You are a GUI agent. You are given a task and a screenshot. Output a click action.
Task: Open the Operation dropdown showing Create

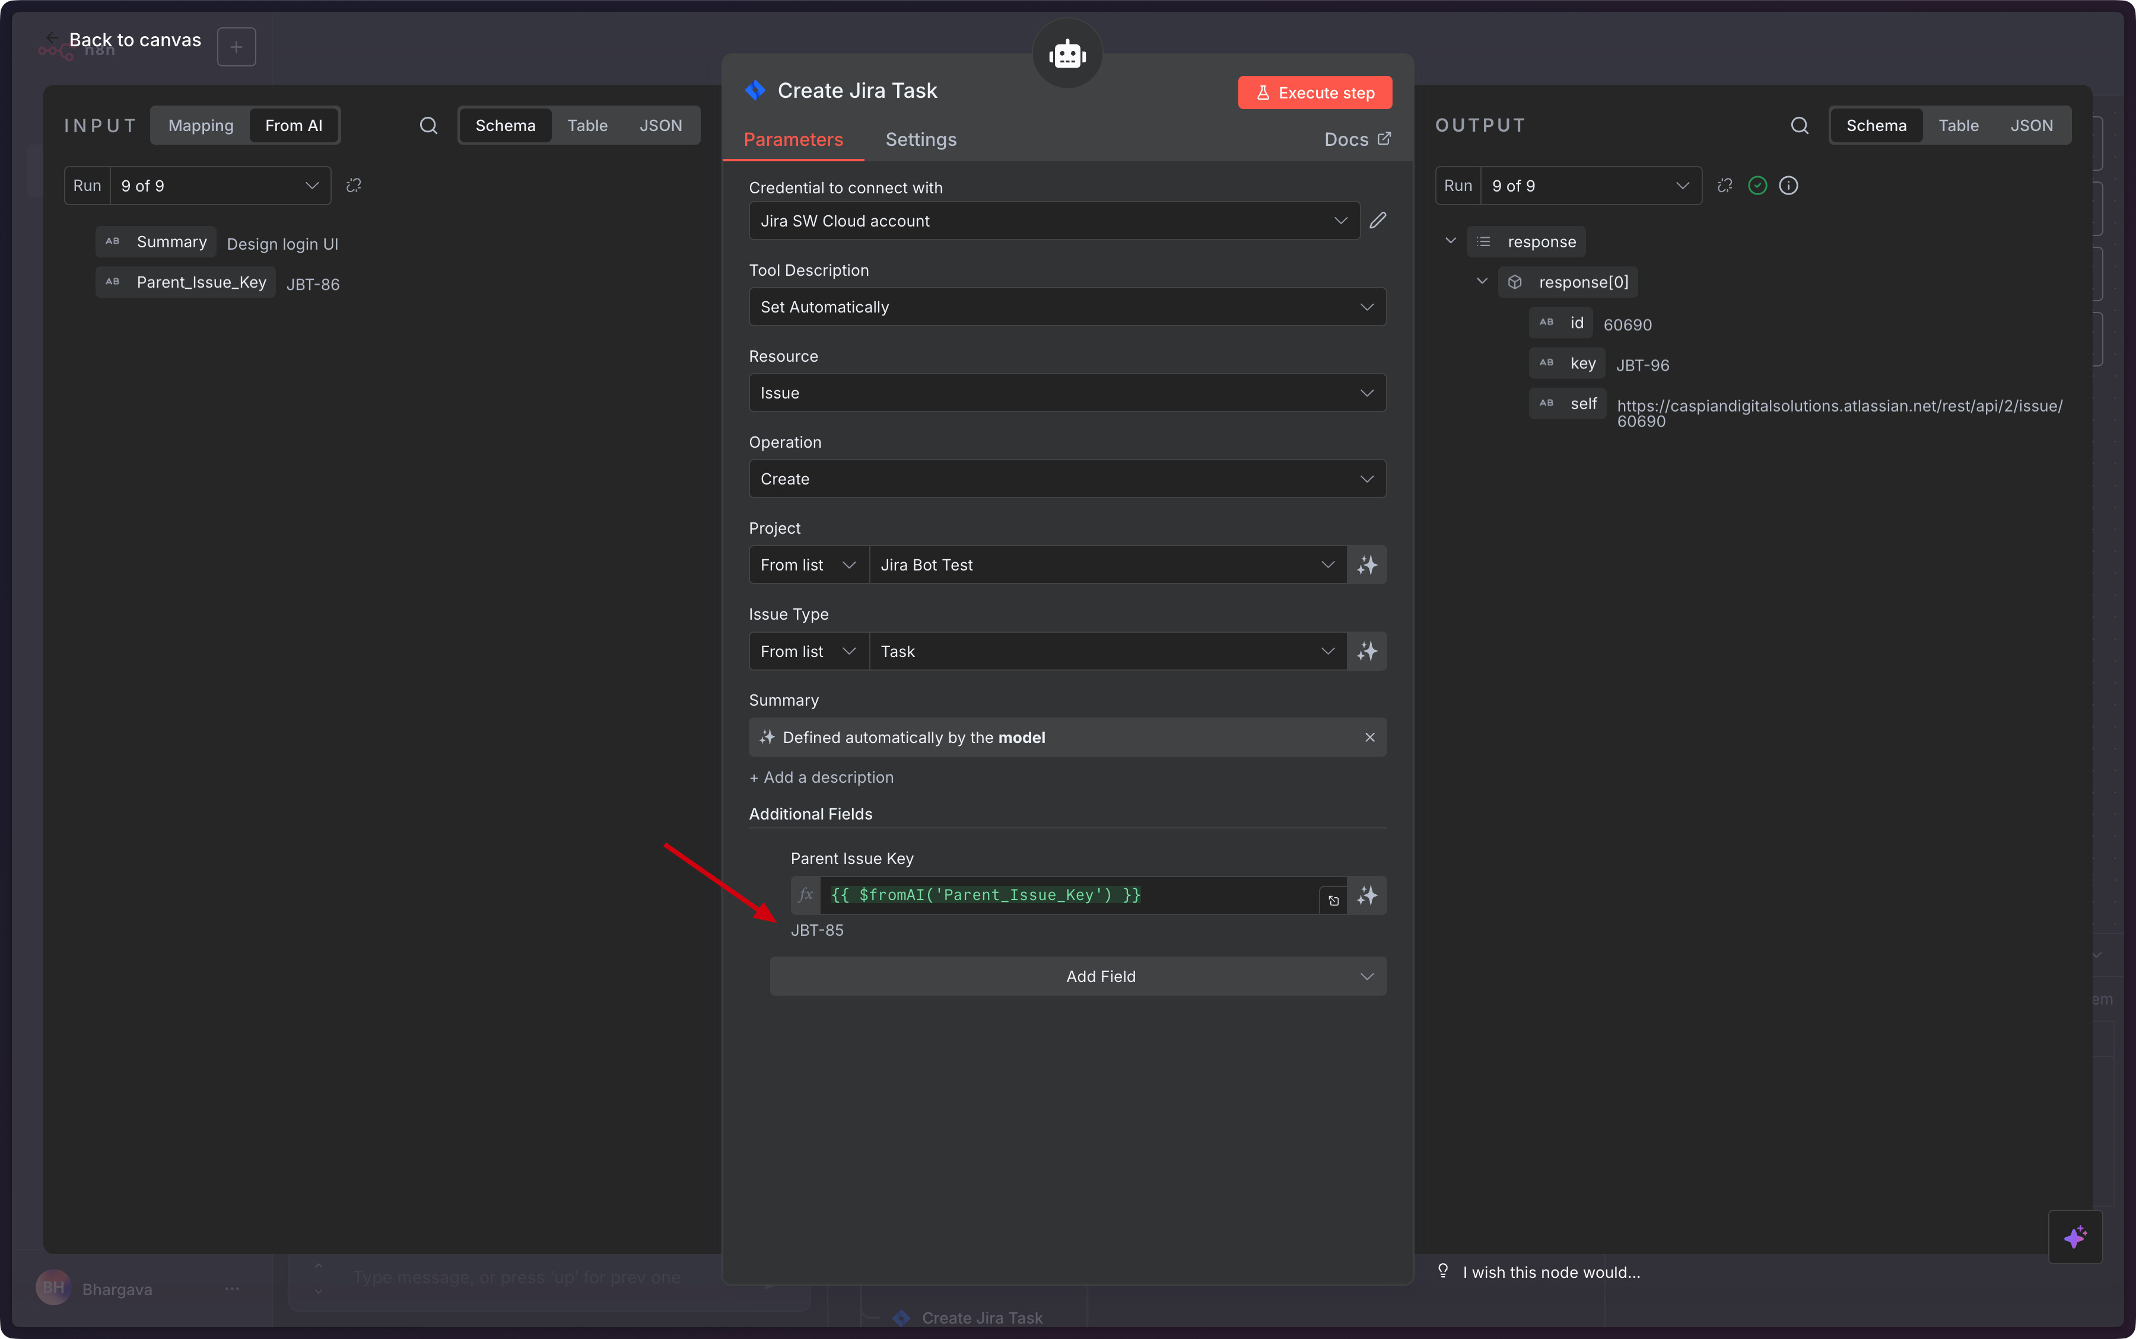pos(1067,479)
